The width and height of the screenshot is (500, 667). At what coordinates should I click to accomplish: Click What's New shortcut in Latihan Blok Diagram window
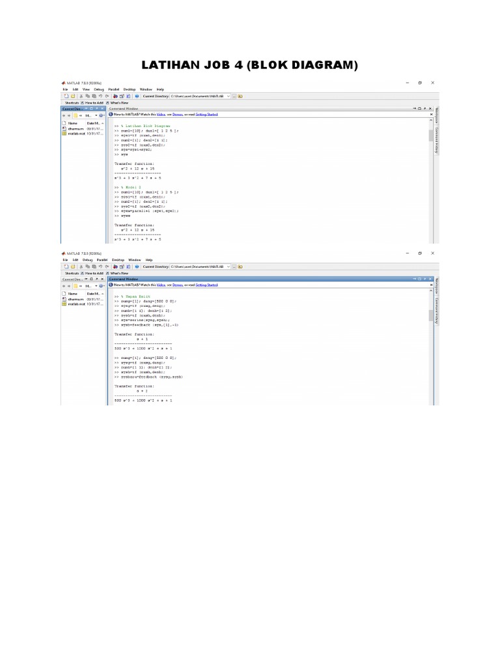tap(117, 103)
